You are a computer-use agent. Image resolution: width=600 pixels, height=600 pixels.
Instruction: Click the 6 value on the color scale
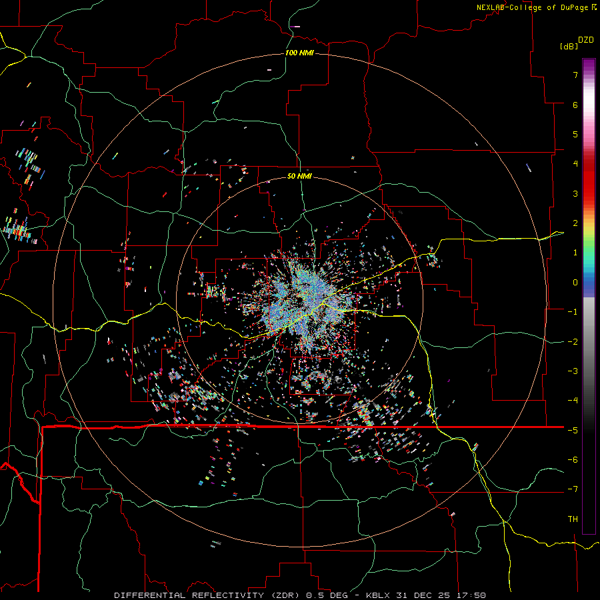click(x=575, y=105)
